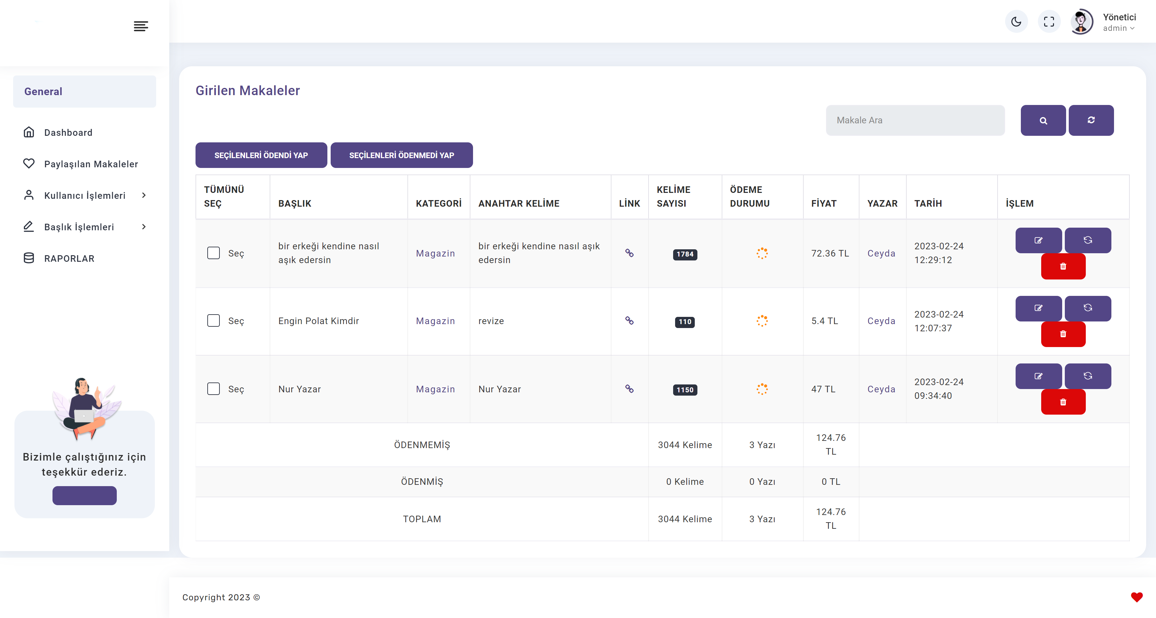Screen dimensions: 1156x618
Task: Enter fullscreen with the expand icon
Action: pyautogui.click(x=1049, y=22)
